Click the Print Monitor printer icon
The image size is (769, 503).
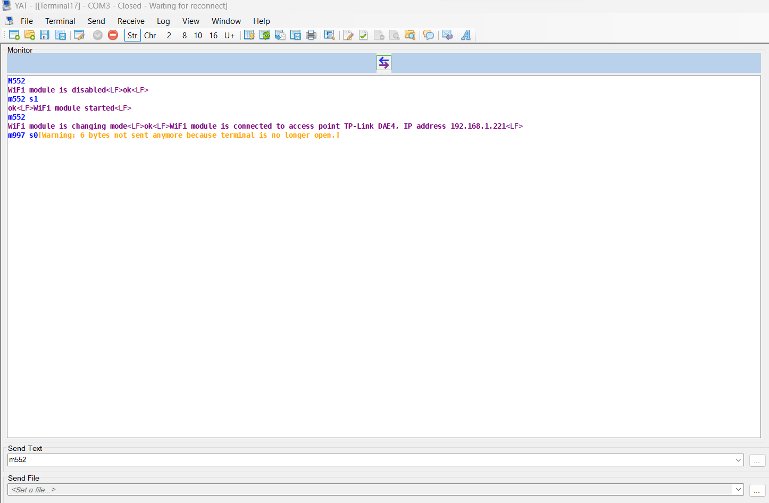click(311, 35)
